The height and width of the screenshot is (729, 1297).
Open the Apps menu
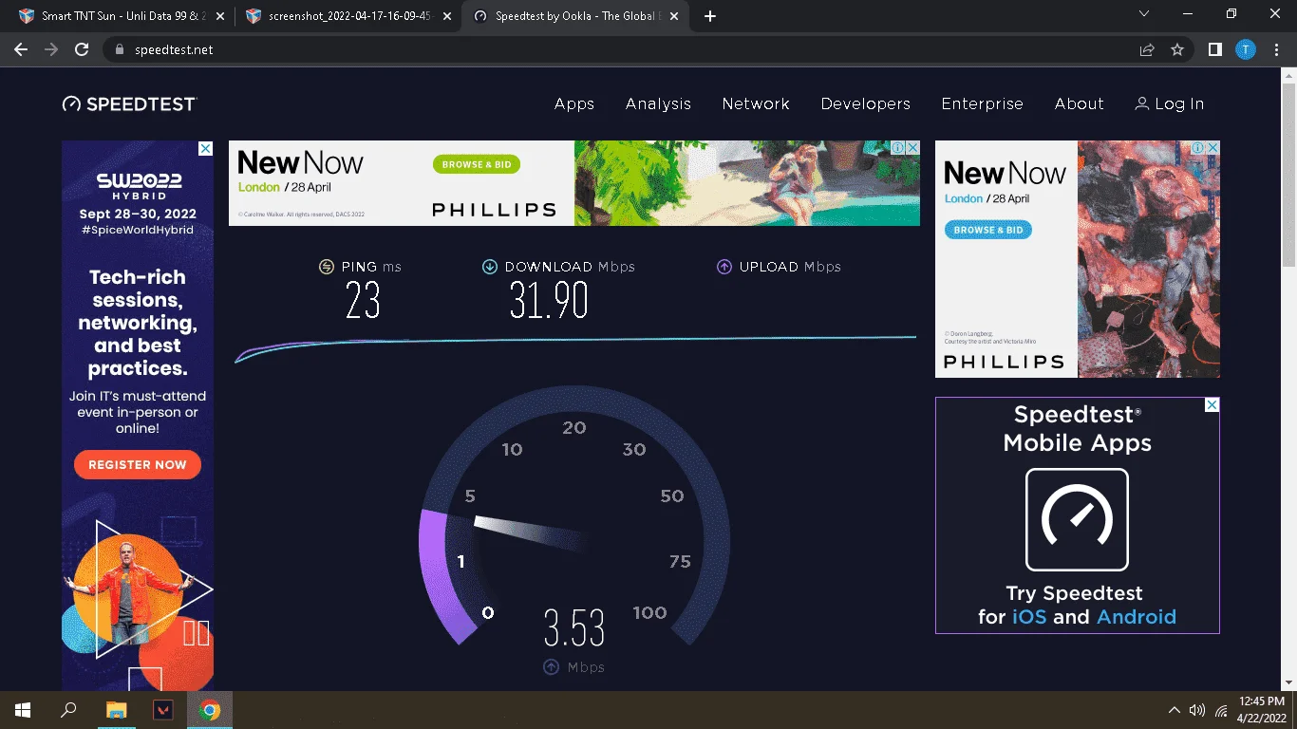click(x=574, y=103)
